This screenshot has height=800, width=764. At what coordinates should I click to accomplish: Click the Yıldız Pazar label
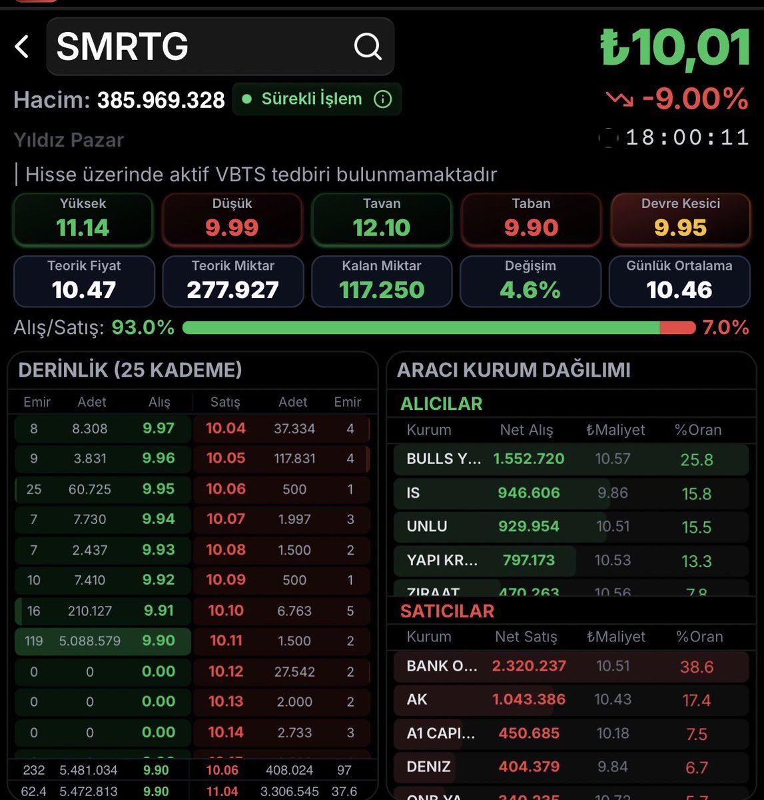[69, 140]
